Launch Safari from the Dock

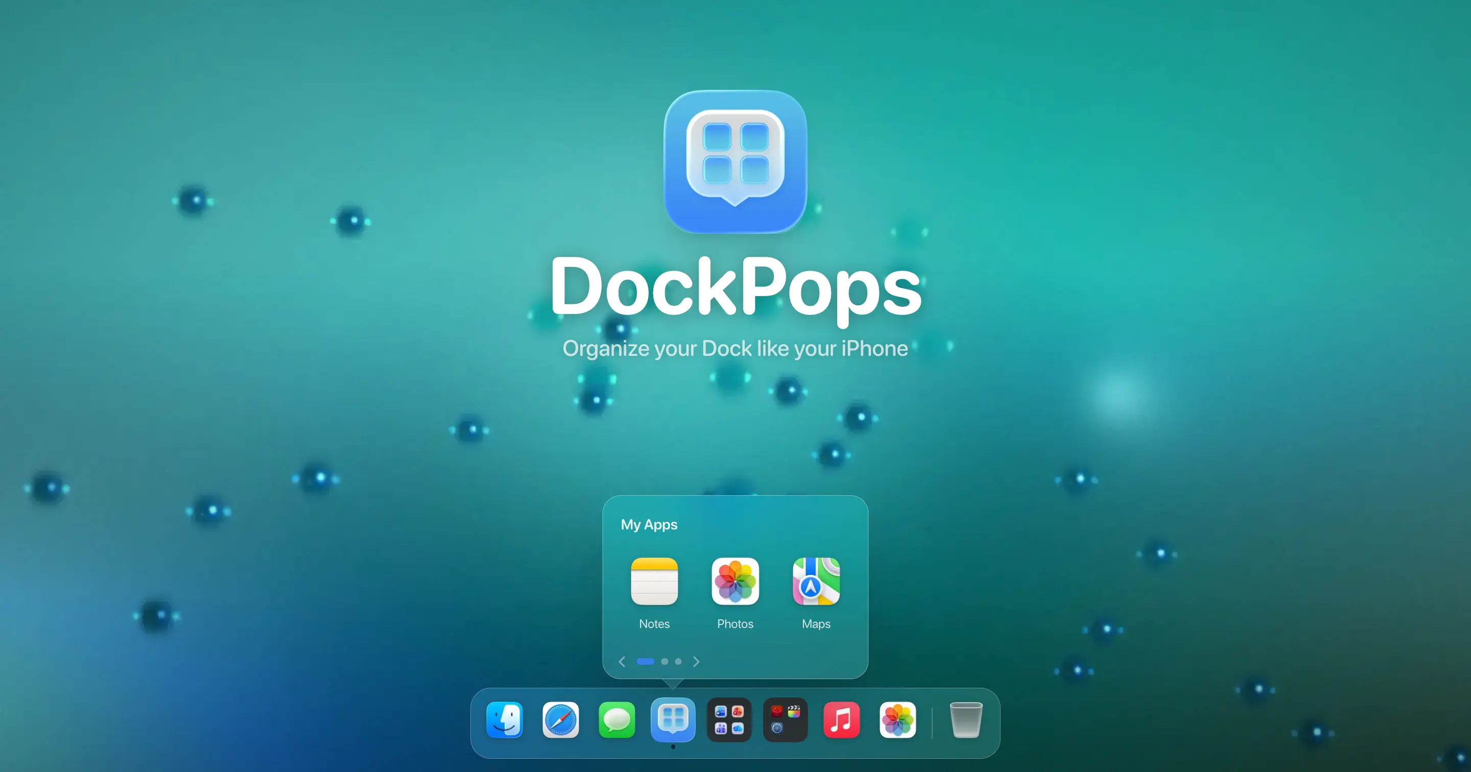(560, 719)
